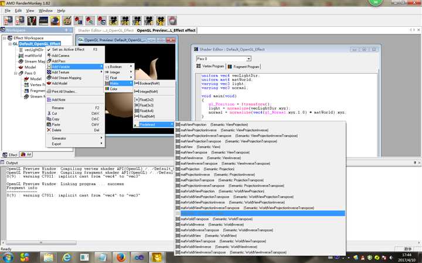Switch to the Art tab in Workspace
Viewport: 422px width, 263px height.
[x=26, y=154]
